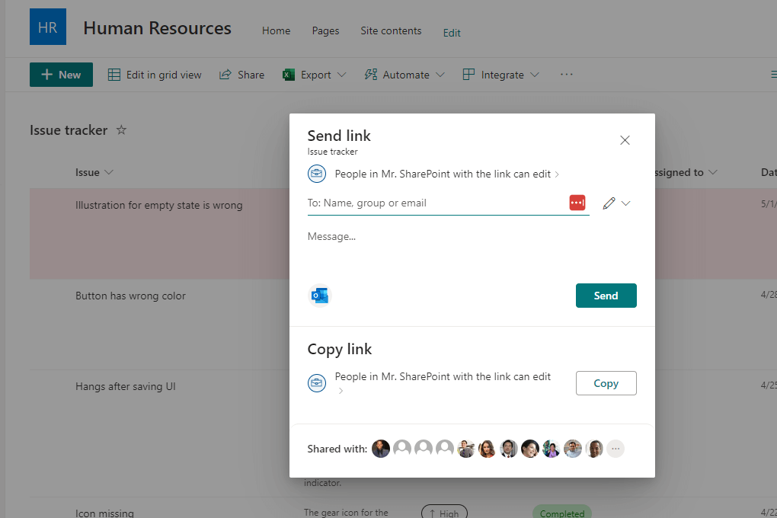Open the Export dropdown menu
777x518 pixels.
click(x=314, y=75)
